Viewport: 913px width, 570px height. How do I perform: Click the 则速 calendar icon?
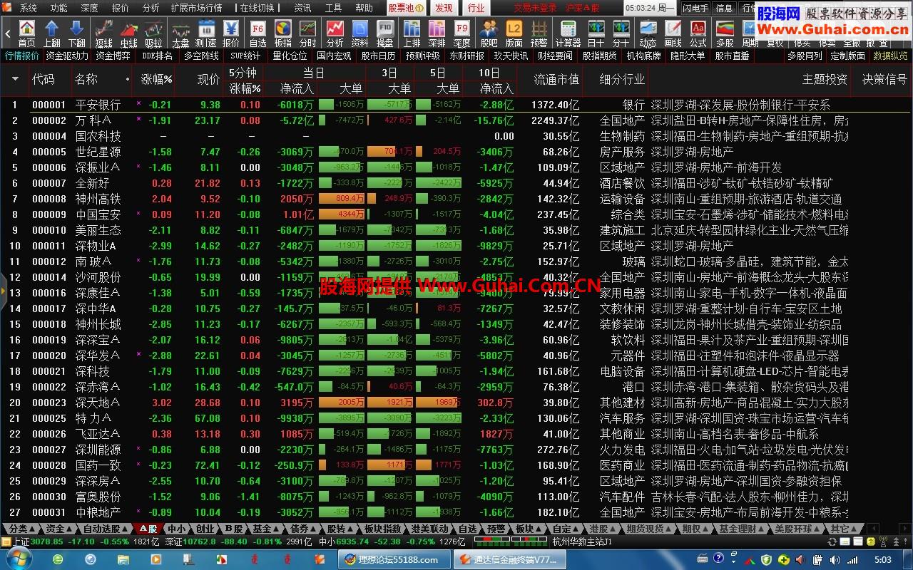(x=205, y=33)
